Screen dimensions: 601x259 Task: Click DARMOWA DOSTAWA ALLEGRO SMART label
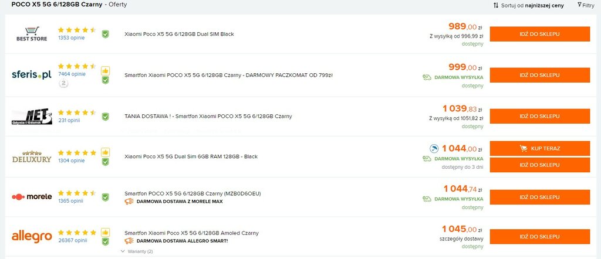(182, 241)
